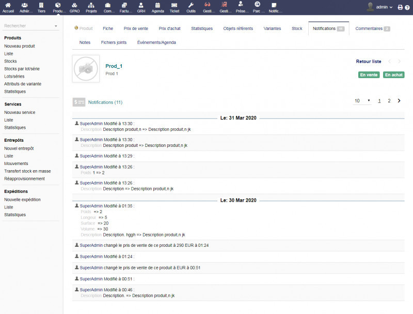The width and height of the screenshot is (413, 314).
Task: Open Réapprovisionnement under Entrepôts
Action: 24,178
